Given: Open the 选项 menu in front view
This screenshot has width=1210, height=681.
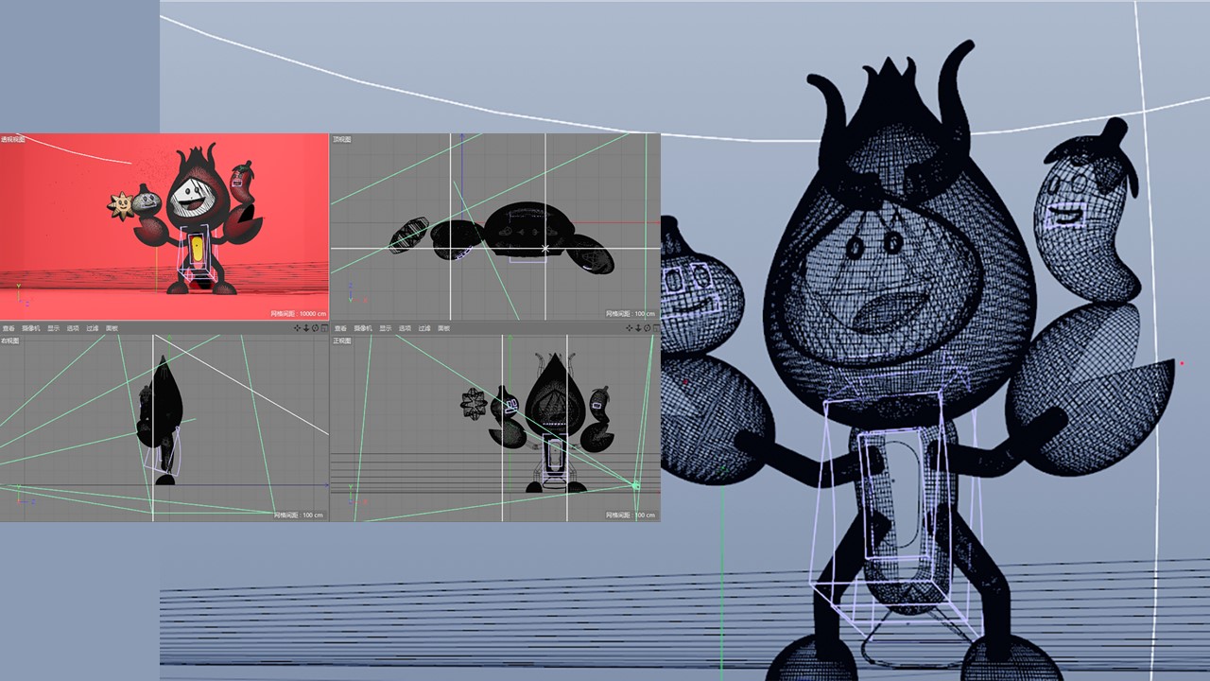Looking at the screenshot, I should tap(405, 328).
